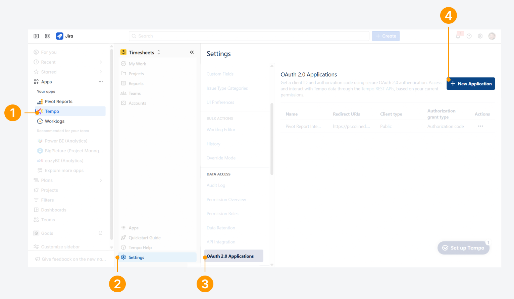Open Goals external link icon
This screenshot has height=299, width=514.
coord(101,233)
